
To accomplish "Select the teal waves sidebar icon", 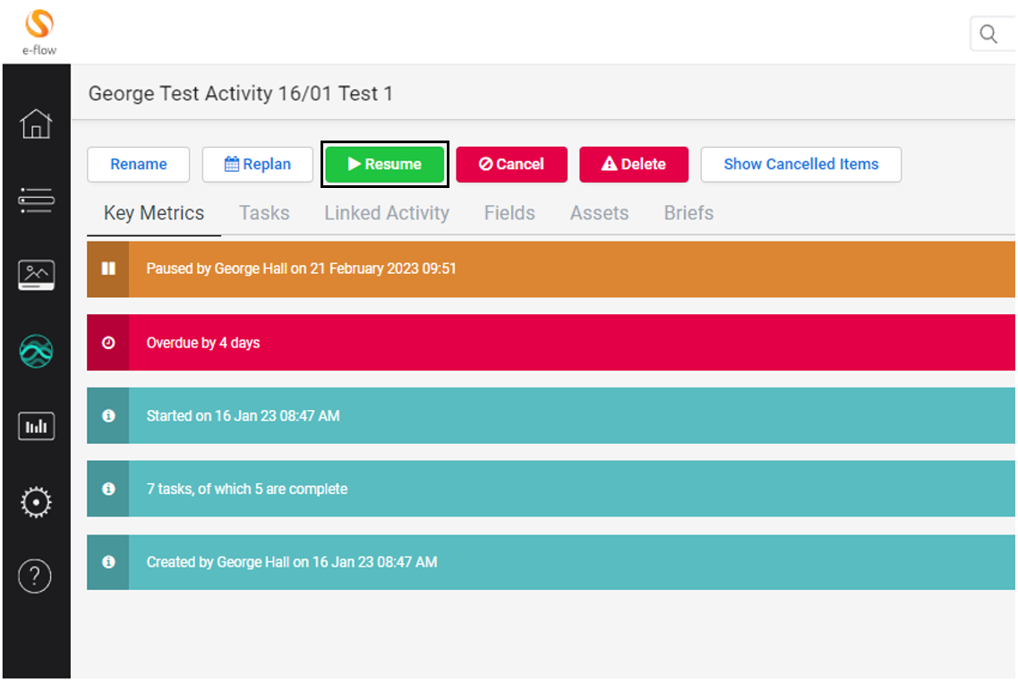I will [36, 351].
